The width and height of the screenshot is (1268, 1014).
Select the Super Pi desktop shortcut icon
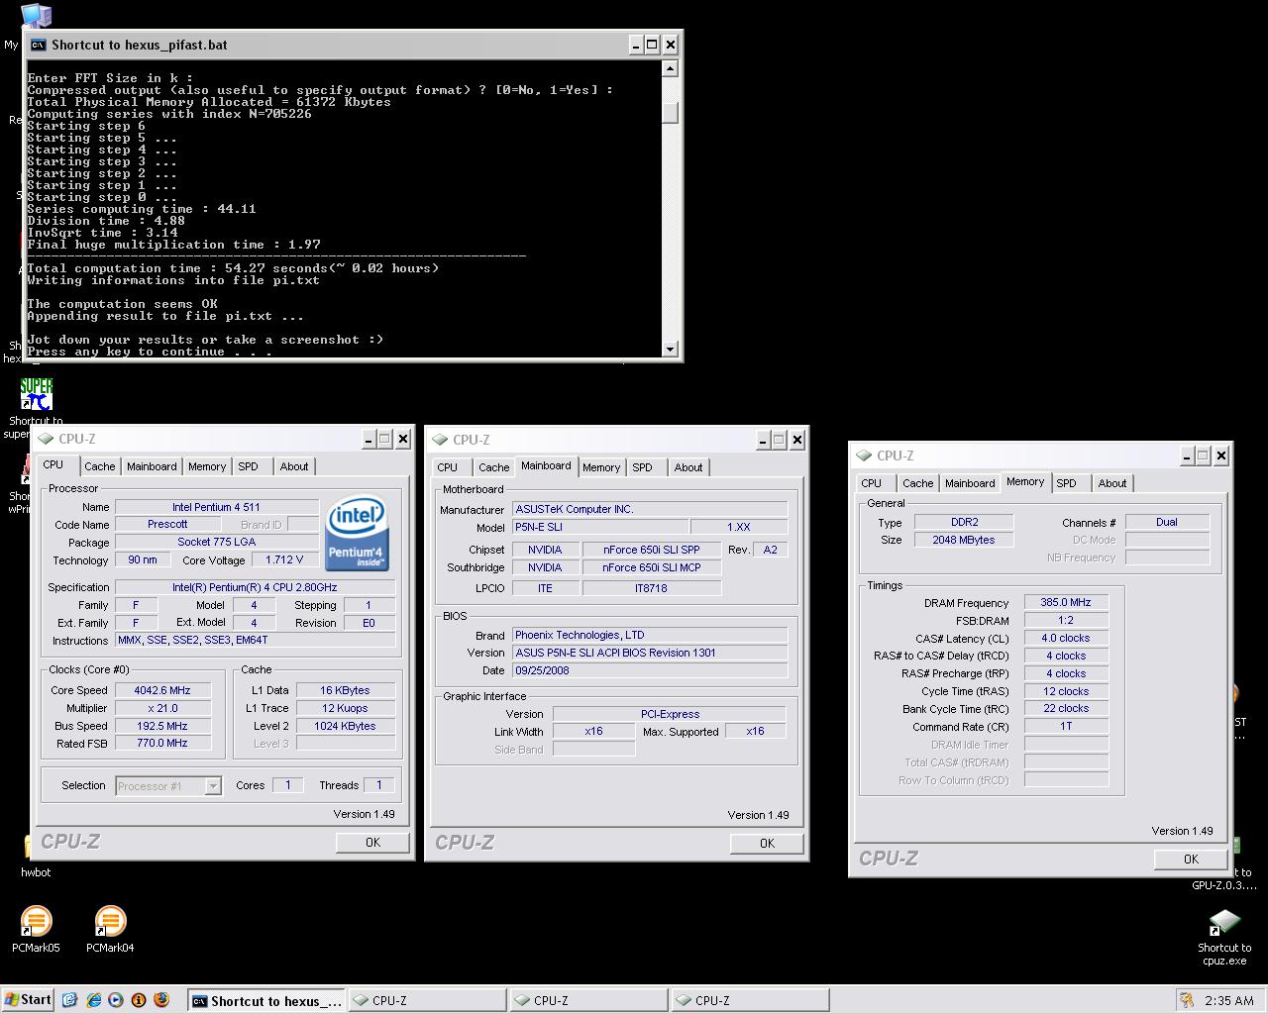36,394
